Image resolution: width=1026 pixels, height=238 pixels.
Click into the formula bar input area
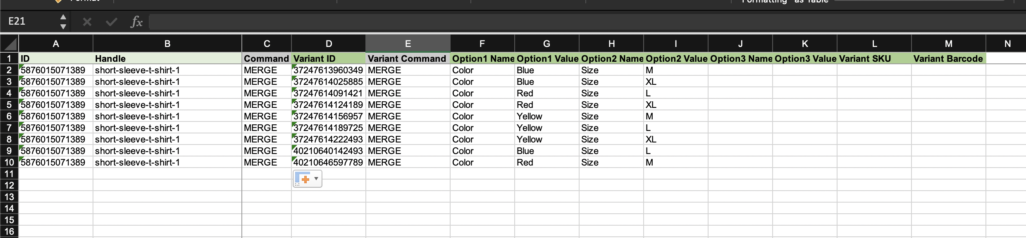[579, 22]
